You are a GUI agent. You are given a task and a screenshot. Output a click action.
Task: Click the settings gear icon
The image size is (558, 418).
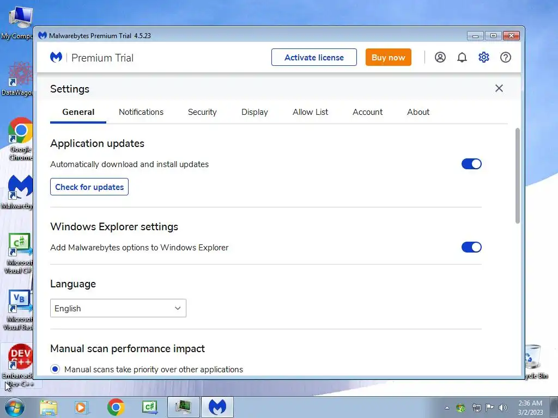click(x=484, y=57)
